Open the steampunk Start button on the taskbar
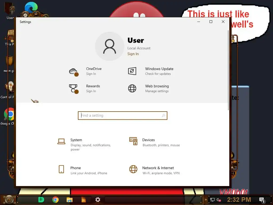The height and width of the screenshot is (205, 273). tap(9, 200)
